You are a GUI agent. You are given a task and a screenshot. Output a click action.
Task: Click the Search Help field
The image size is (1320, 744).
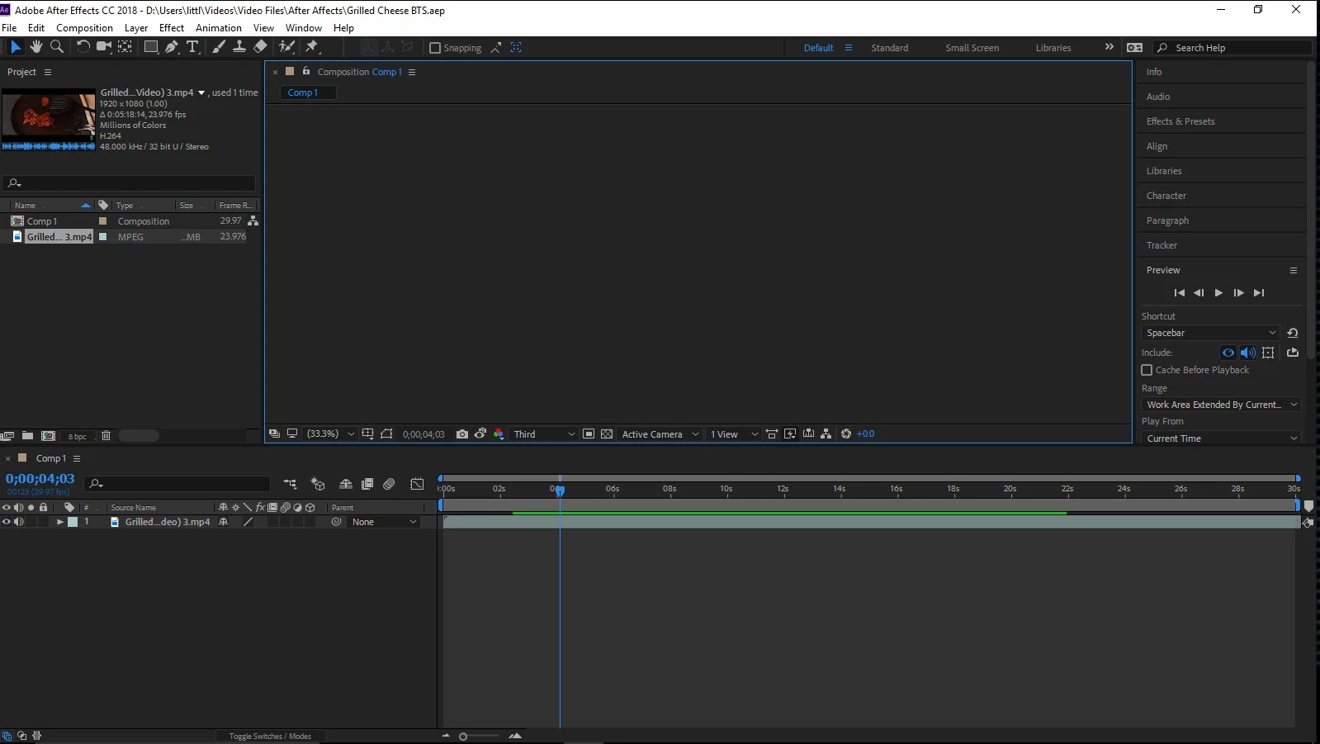(1232, 48)
